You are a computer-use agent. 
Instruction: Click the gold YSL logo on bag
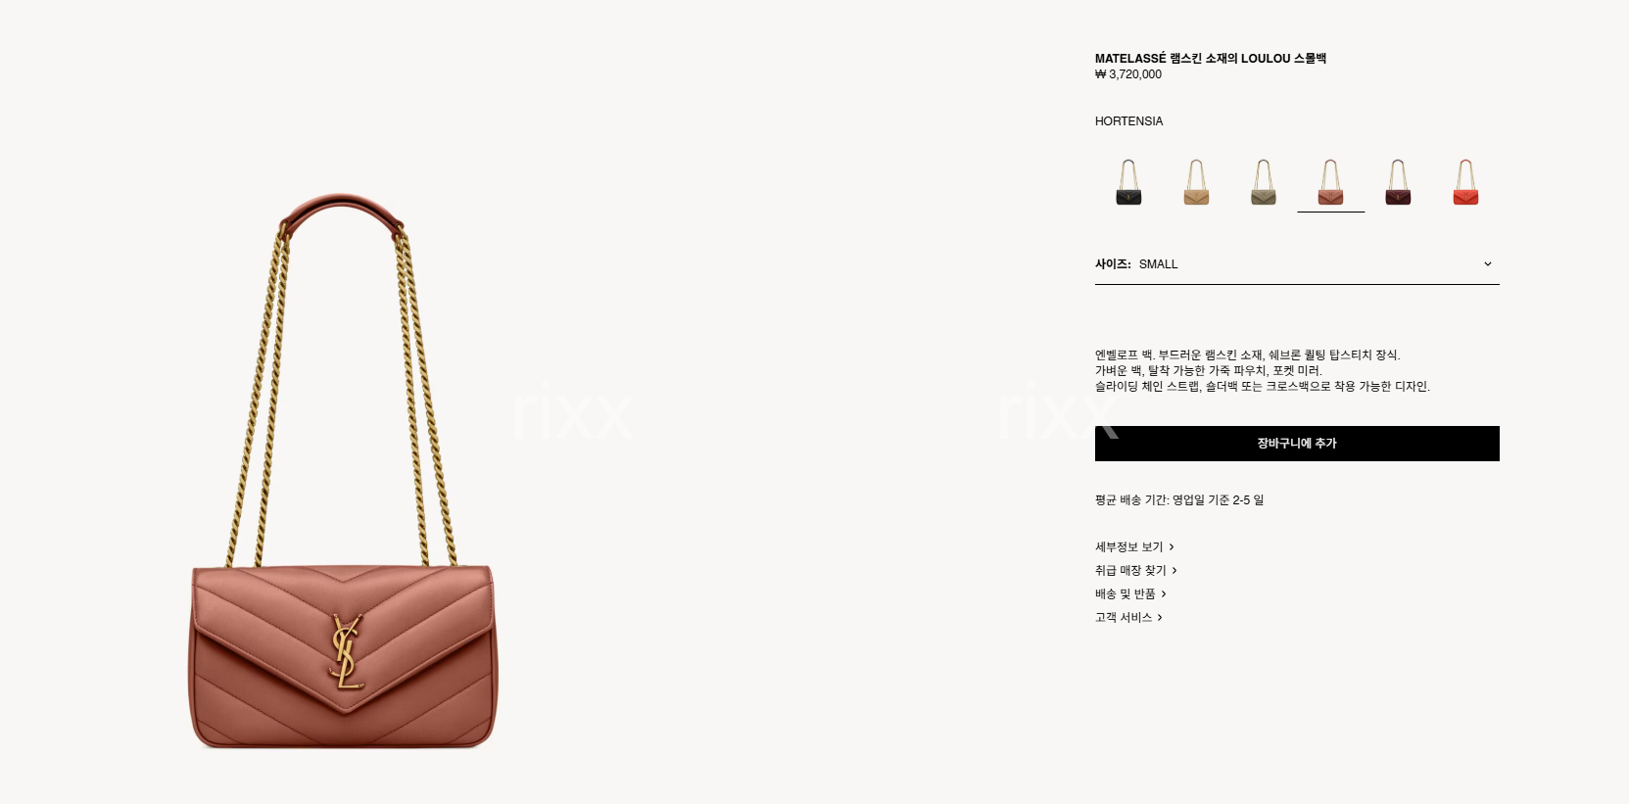tap(346, 651)
